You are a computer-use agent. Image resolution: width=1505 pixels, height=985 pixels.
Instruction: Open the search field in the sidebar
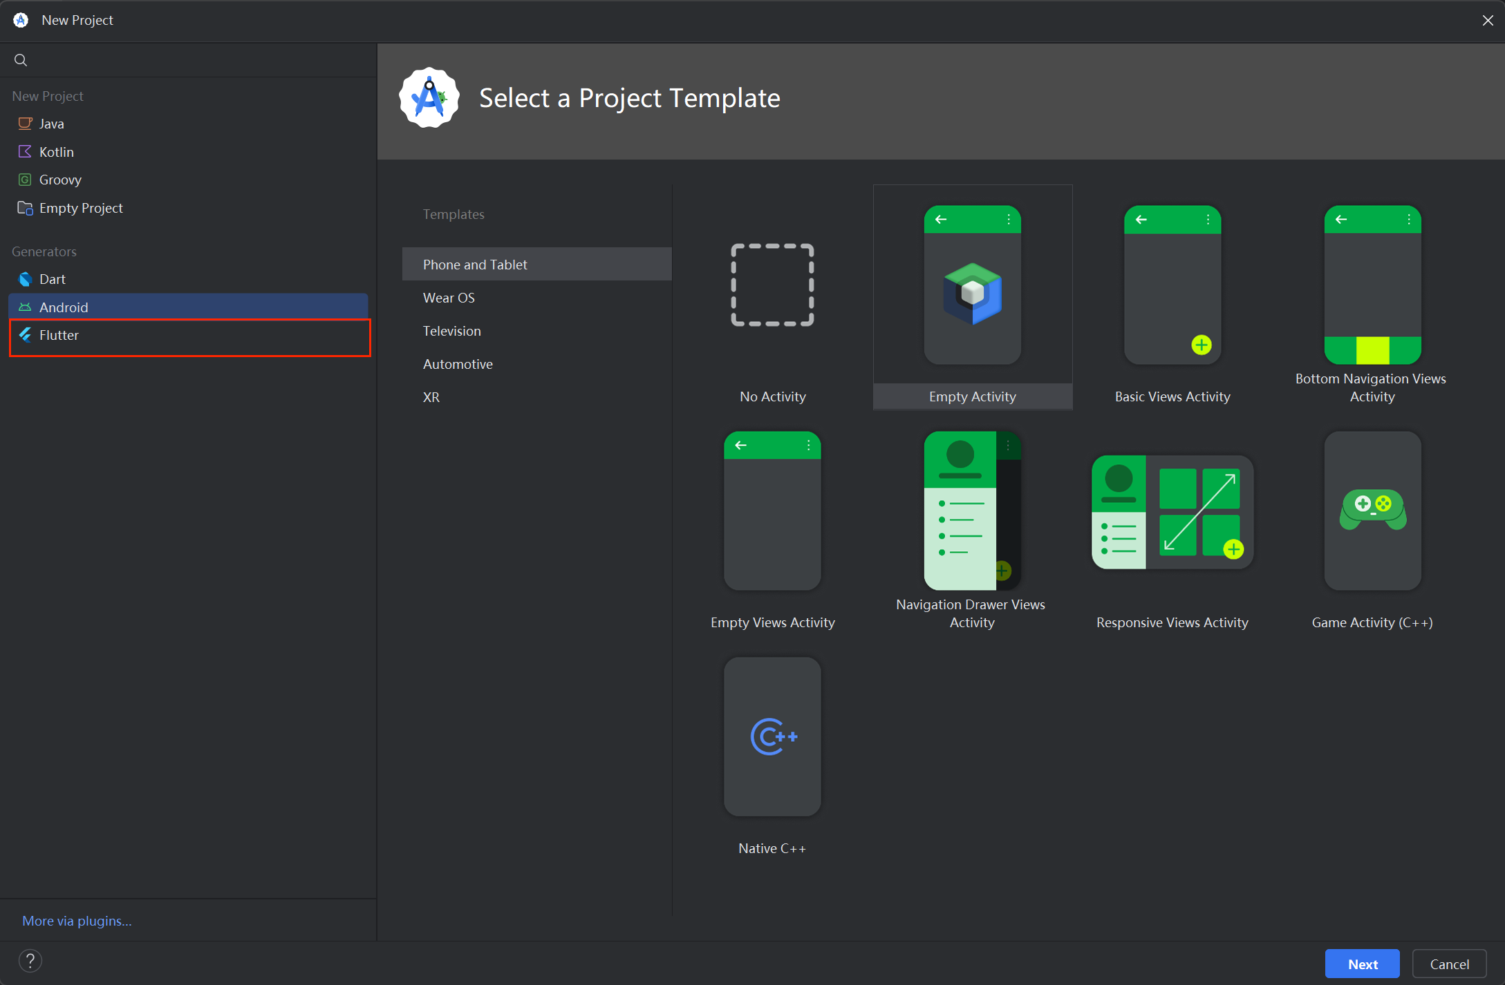(x=20, y=59)
